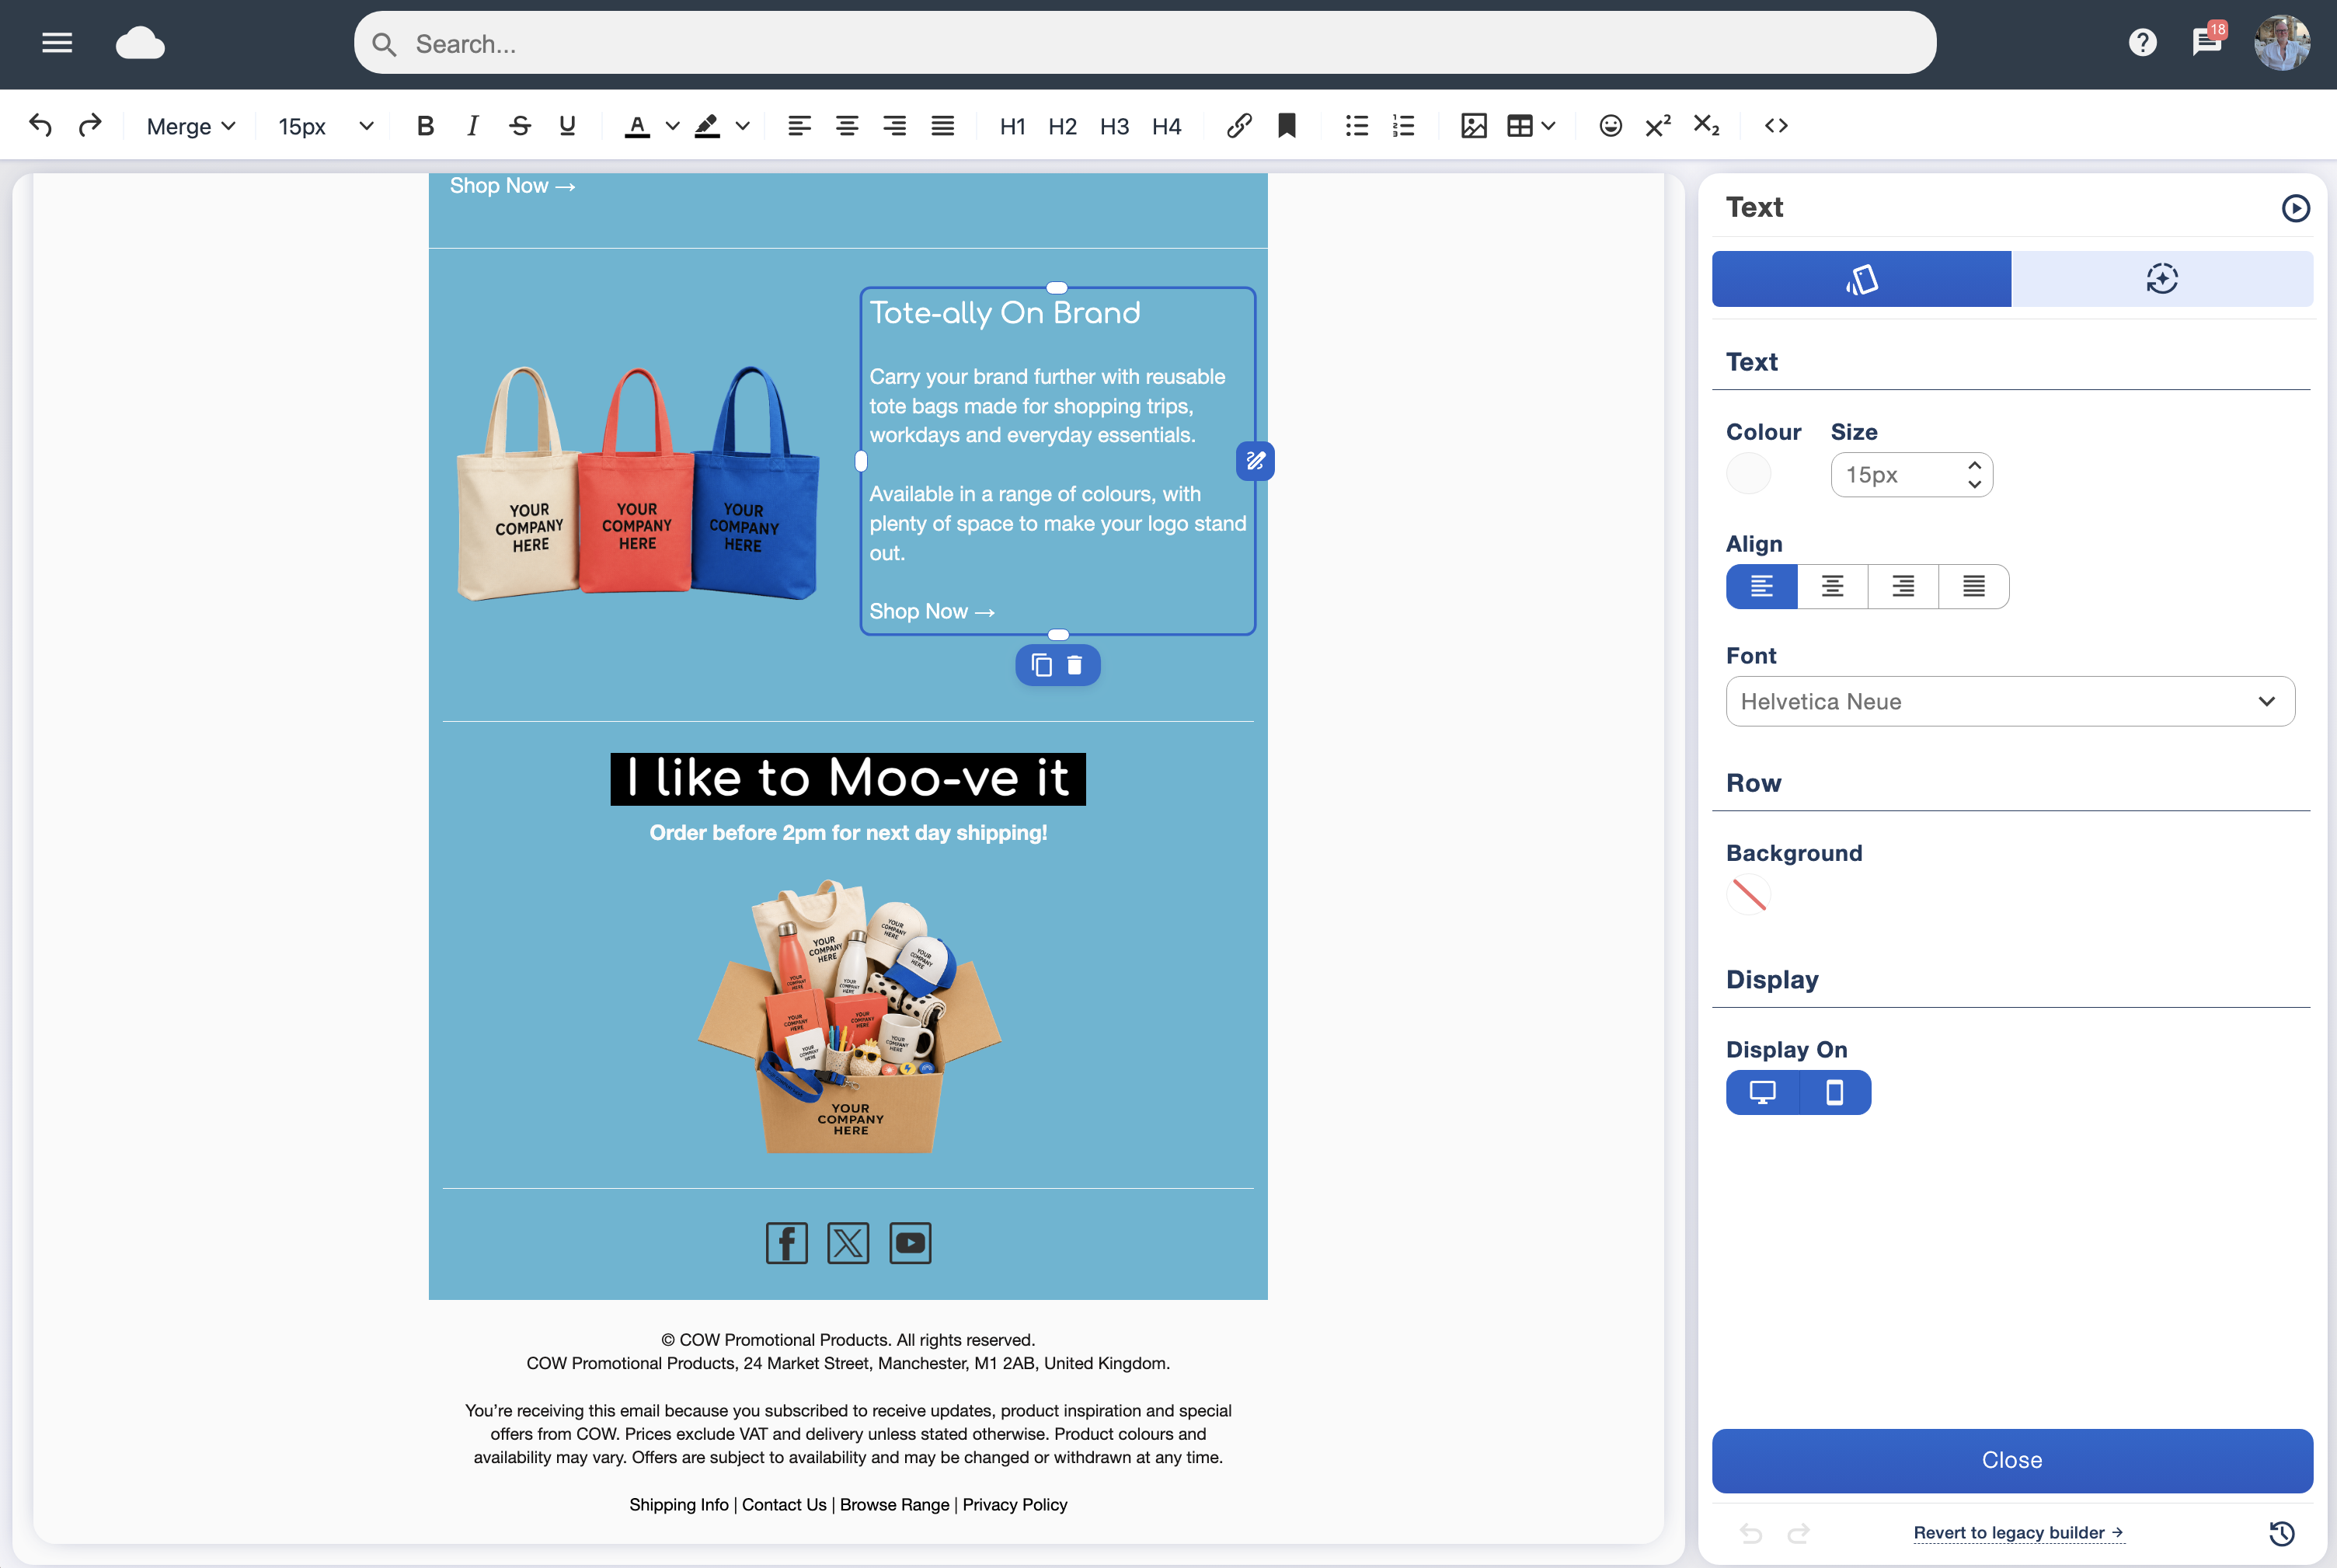Apply H2 heading style
2337x1568 pixels.
pyautogui.click(x=1063, y=127)
